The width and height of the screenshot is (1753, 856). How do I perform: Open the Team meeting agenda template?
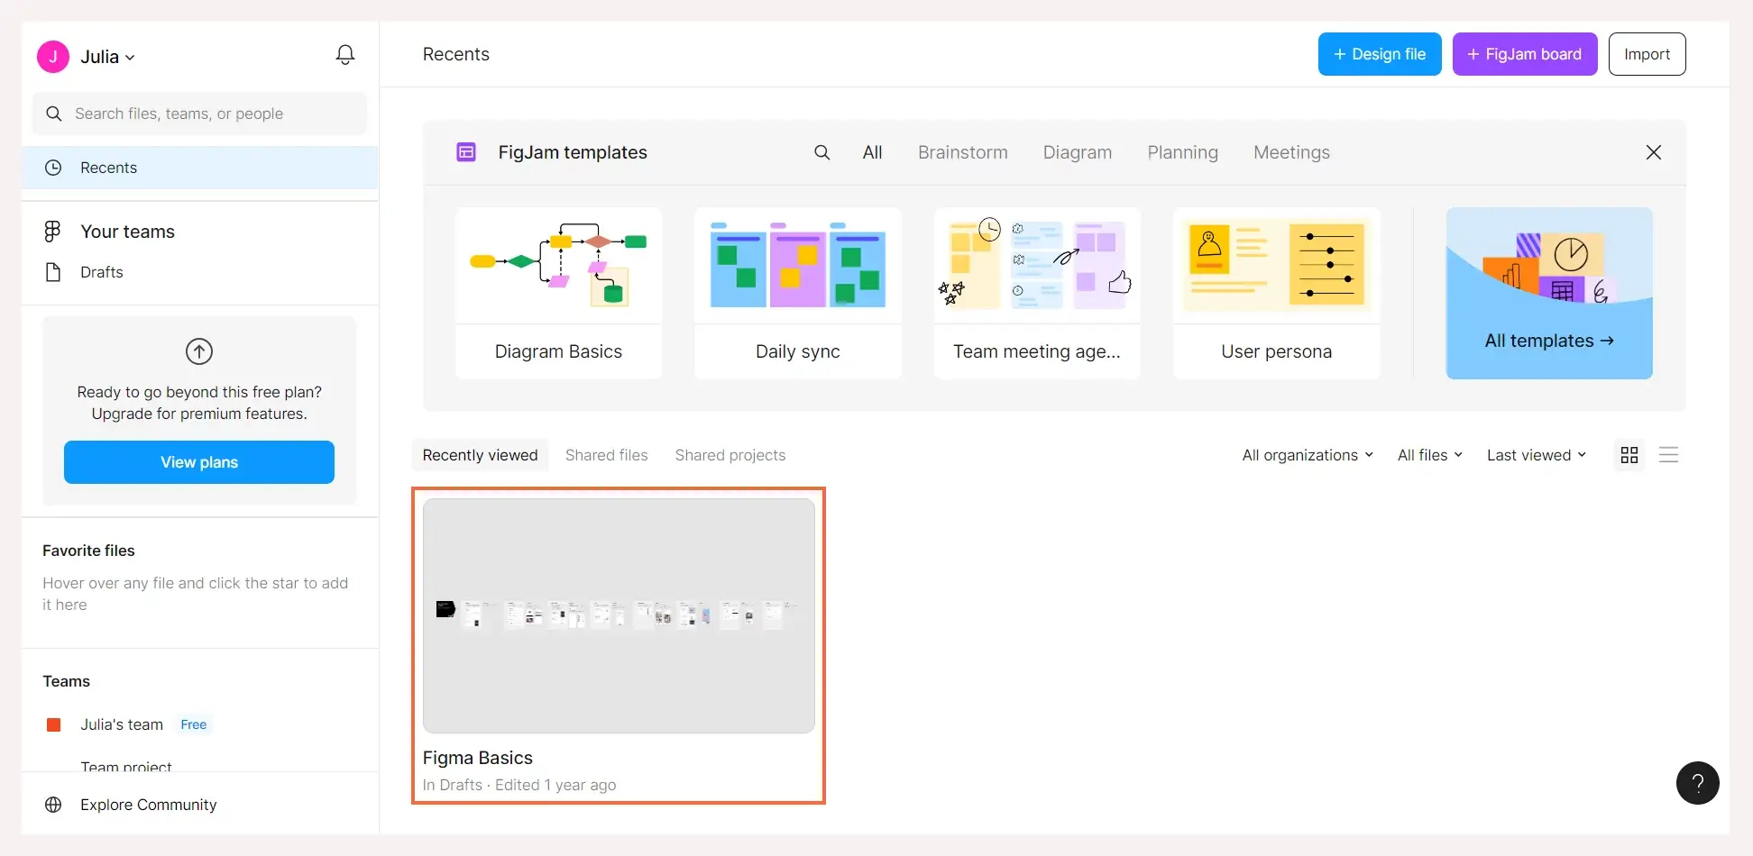pos(1037,293)
